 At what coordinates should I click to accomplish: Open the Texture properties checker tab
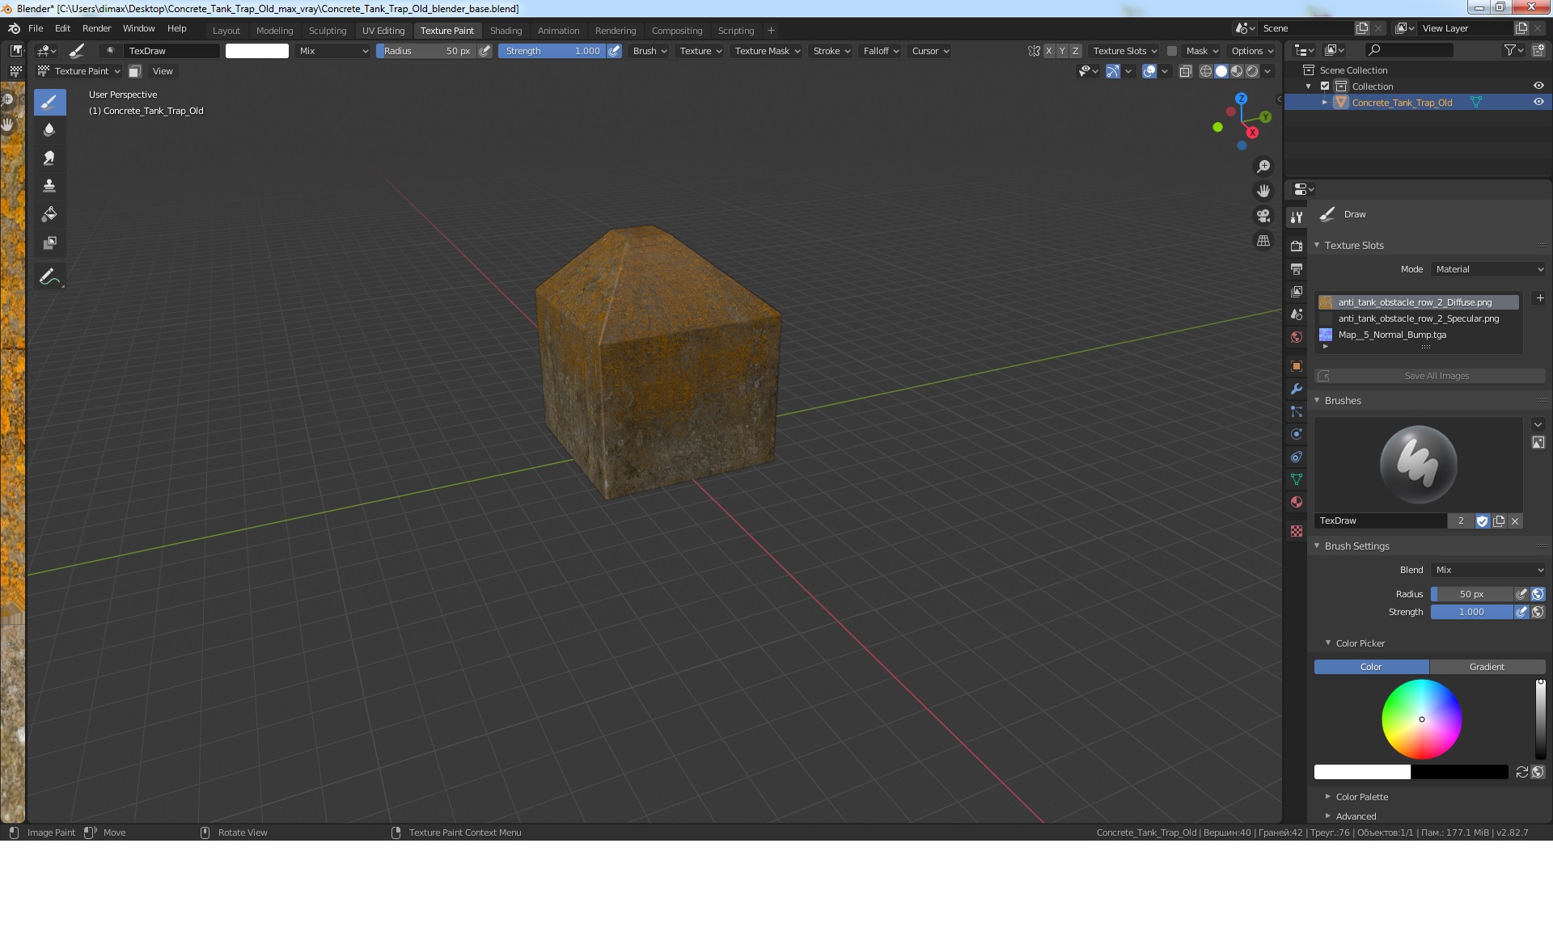(x=1297, y=531)
